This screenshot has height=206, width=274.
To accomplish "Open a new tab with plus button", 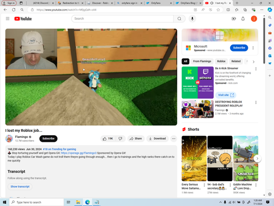I will coord(237,3).
